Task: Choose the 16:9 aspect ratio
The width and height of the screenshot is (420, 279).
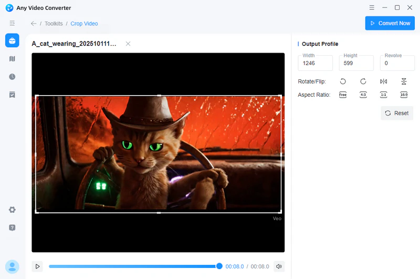Action: [x=404, y=95]
